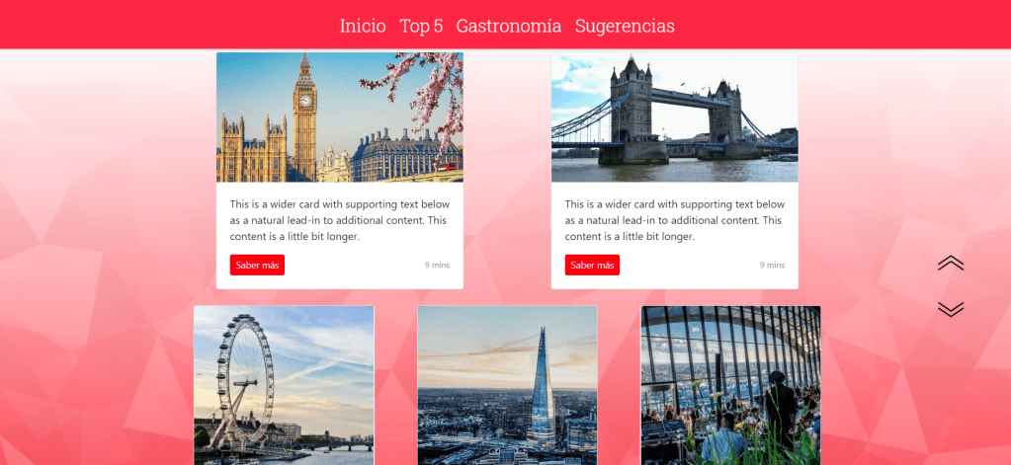Screen dimensions: 1011x465
Task: Select the Shard skyscraper image
Action: [x=507, y=385]
